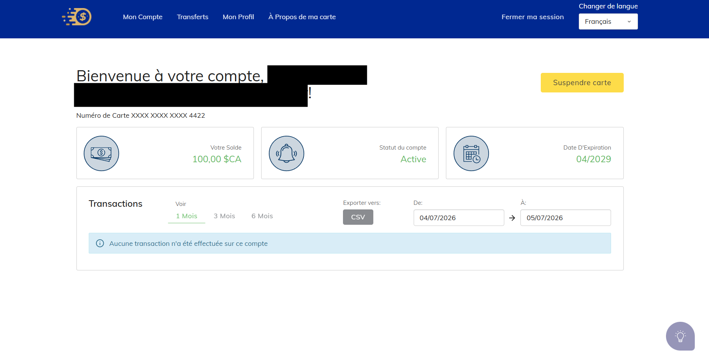The width and height of the screenshot is (709, 359).
Task: Open À Propos de ma carte
Action: [302, 17]
